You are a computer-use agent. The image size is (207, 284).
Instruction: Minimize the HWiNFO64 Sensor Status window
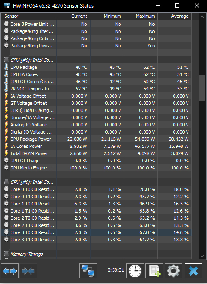tap(158, 5)
